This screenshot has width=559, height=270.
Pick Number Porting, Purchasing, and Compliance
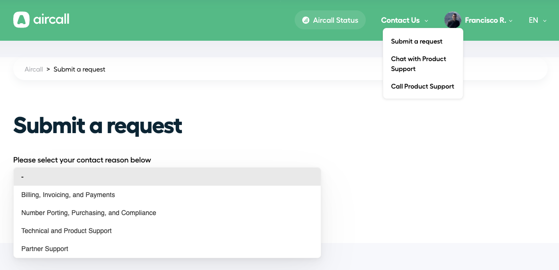click(x=167, y=213)
